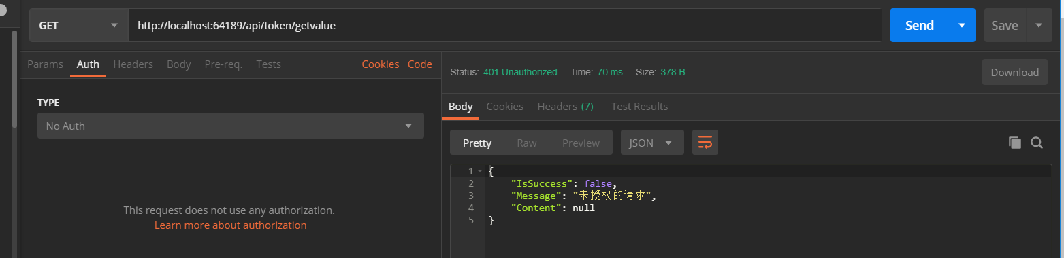Click the 401 Unauthorized status text

520,72
